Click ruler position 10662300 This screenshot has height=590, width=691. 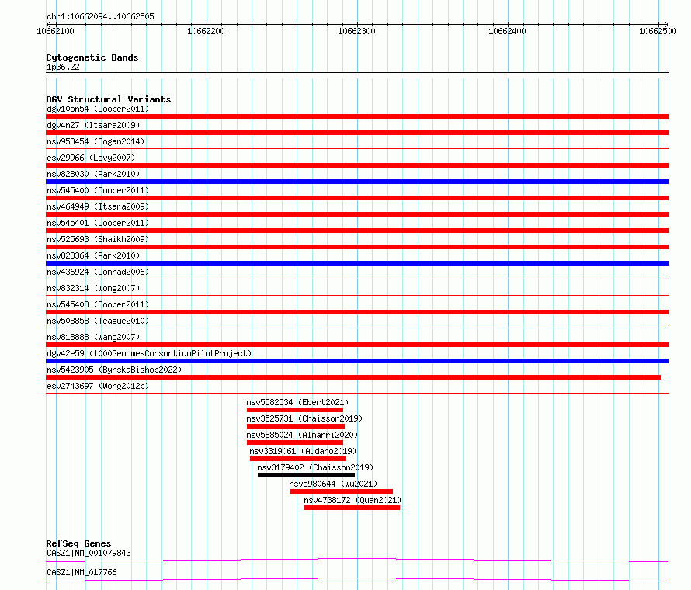coord(356,31)
